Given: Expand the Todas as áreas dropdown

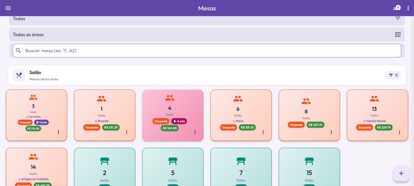Looking at the screenshot, I should [207, 35].
